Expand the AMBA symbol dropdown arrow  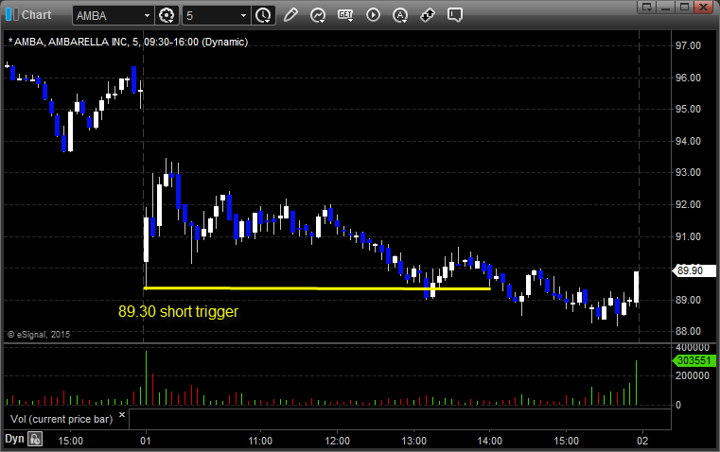tap(147, 15)
